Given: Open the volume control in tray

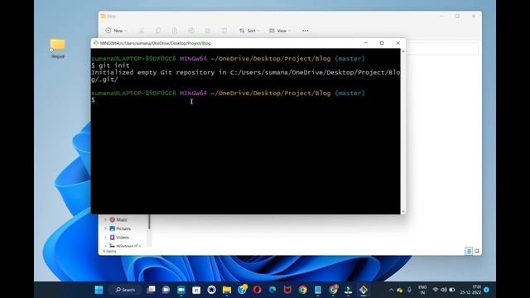Looking at the screenshot, I should (x=444, y=290).
